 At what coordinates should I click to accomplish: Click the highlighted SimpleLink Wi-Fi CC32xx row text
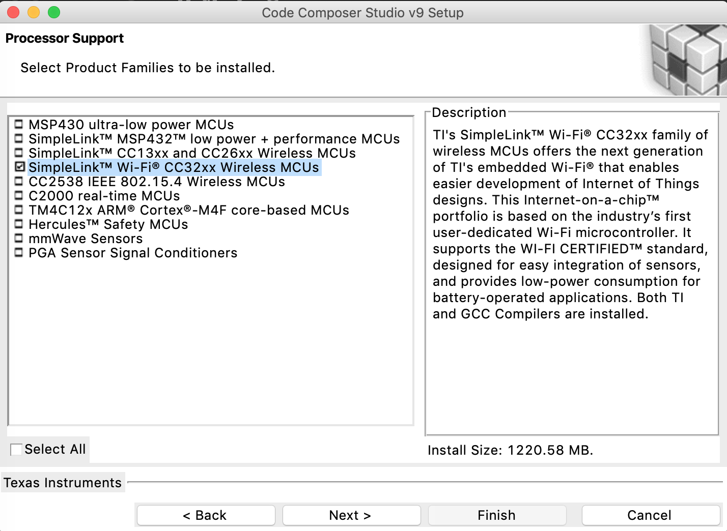[x=174, y=167]
